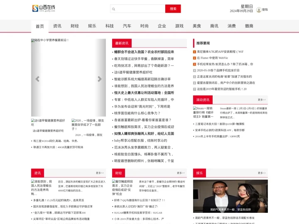299x224 pixels.
Task: Go to the previous carousel slide
Action: pos(37,79)
